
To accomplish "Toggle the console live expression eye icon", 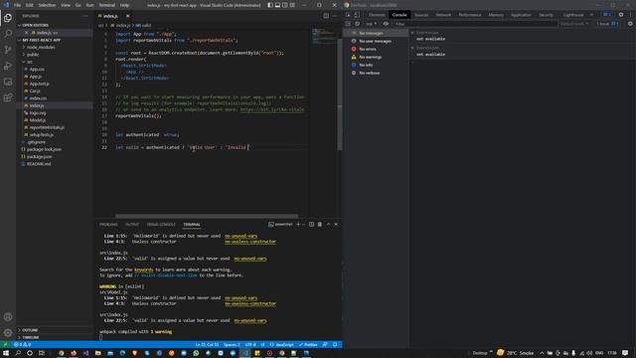I will (386, 24).
